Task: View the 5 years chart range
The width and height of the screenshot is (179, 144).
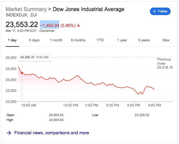Action: pyautogui.click(x=144, y=40)
